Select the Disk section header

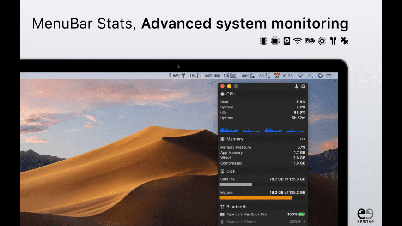coord(263,172)
